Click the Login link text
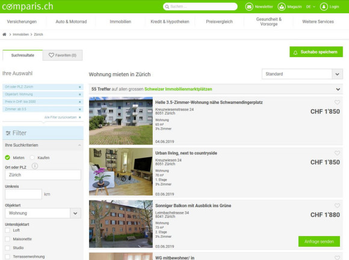349x260 pixels. (335, 7)
